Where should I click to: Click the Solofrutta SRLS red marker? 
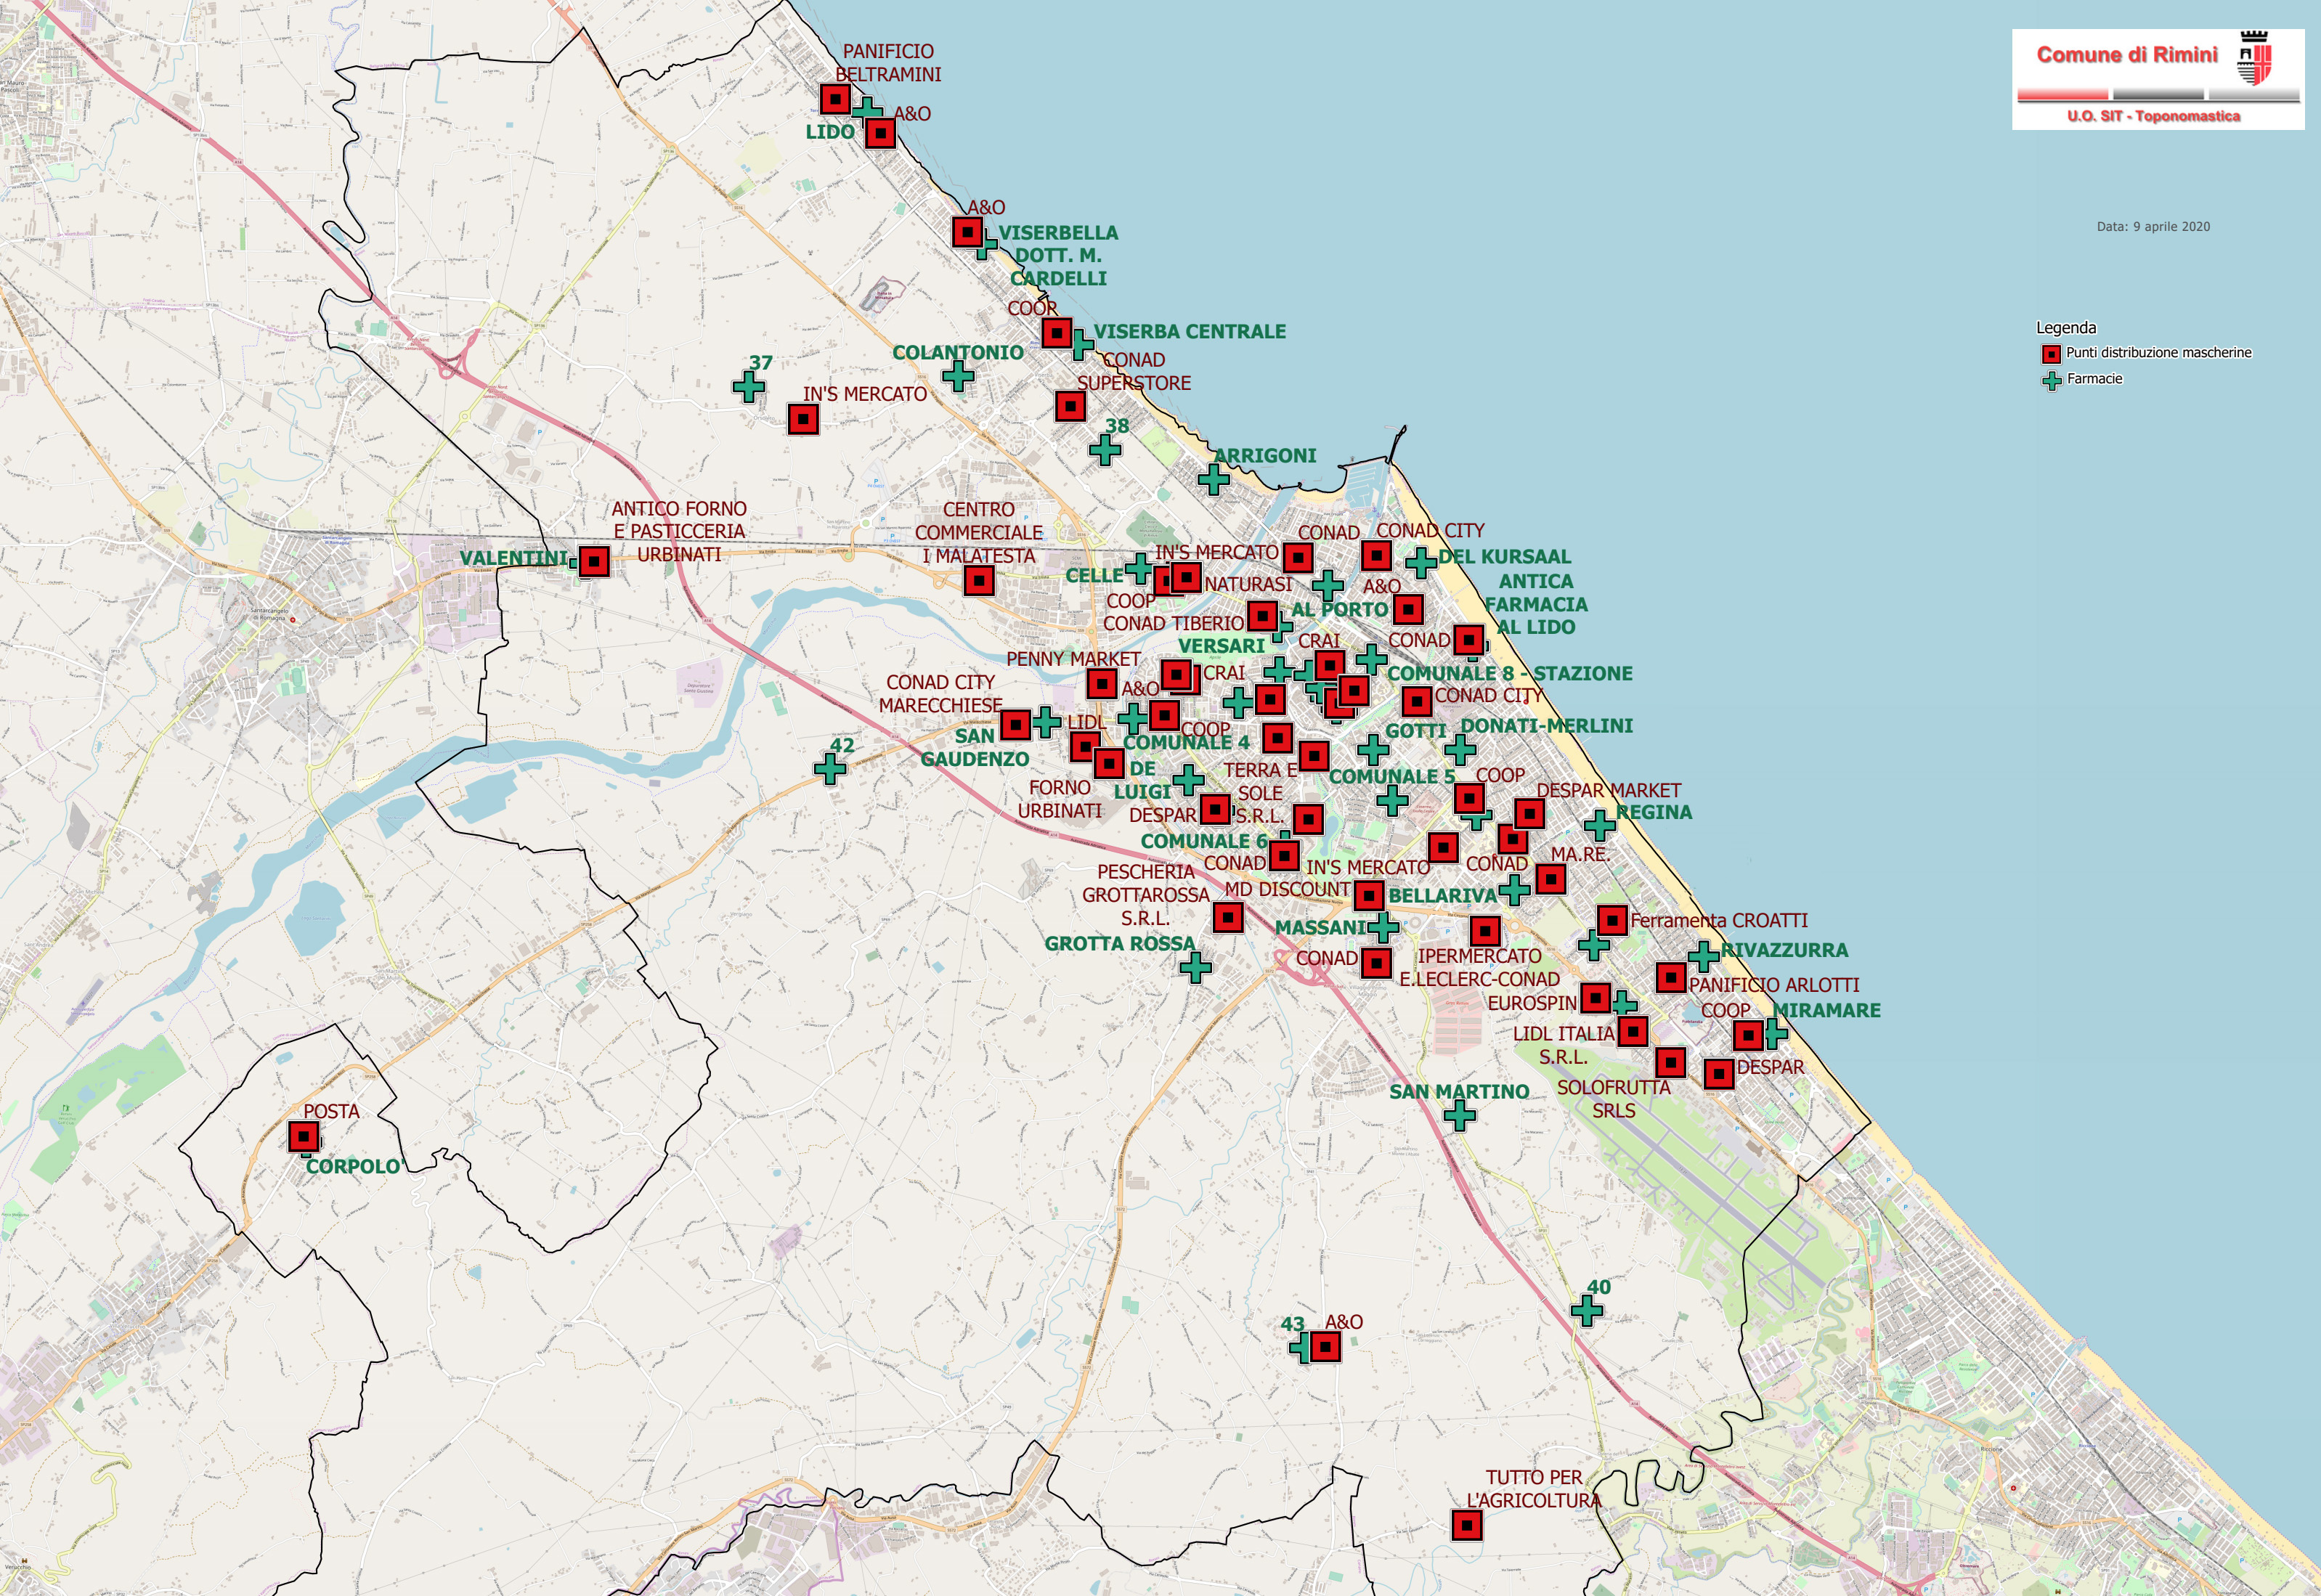(1670, 1062)
